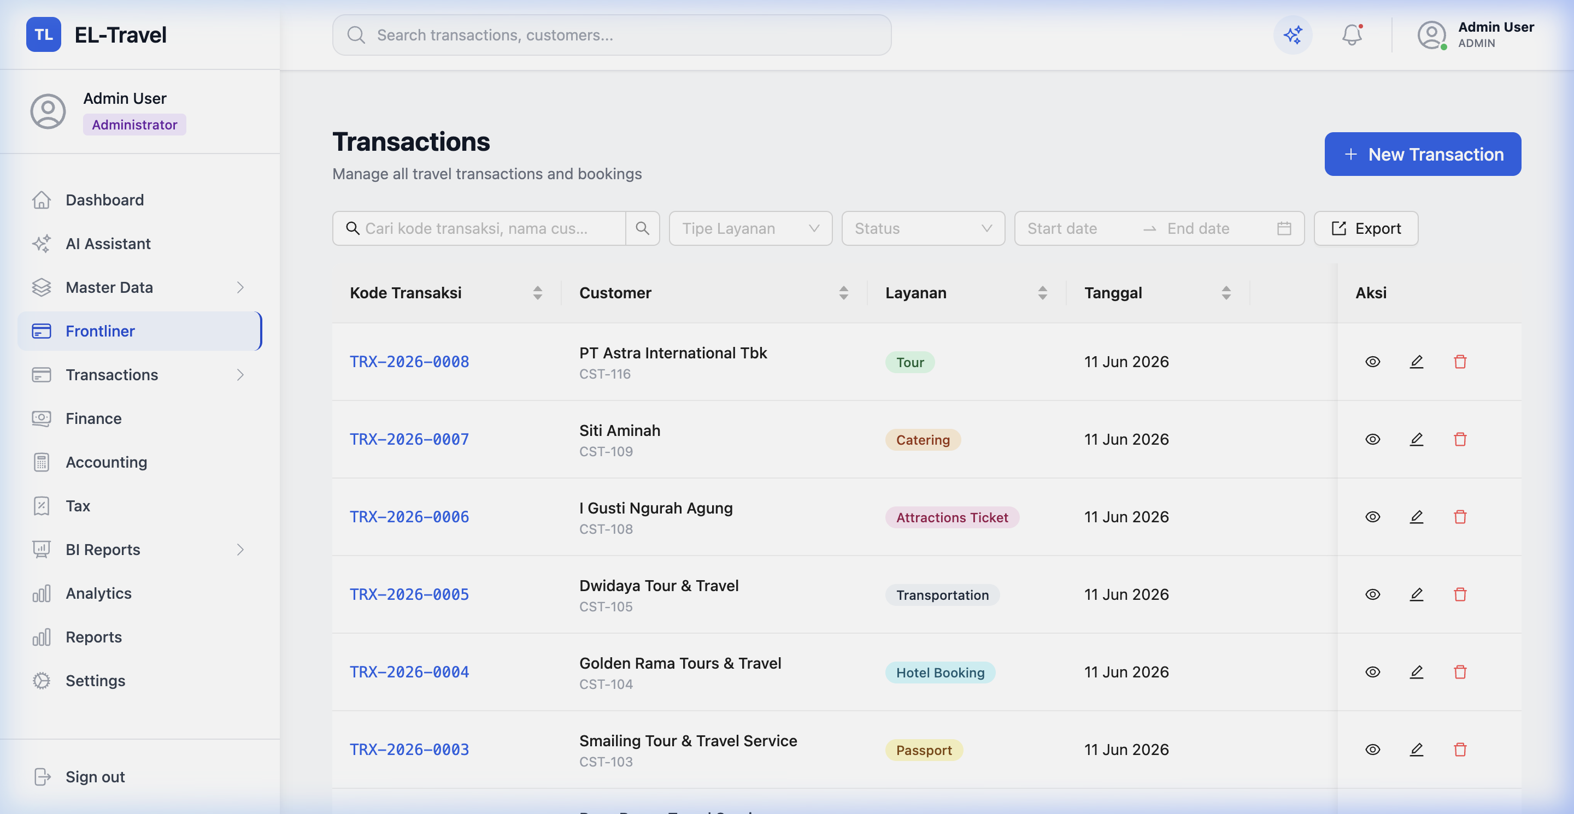Expand the BI Reports menu chevron
The image size is (1574, 814).
240,550
